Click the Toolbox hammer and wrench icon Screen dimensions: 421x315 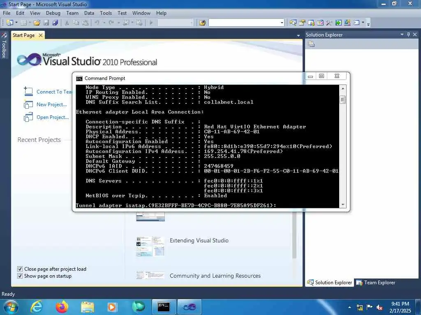click(x=329, y=23)
